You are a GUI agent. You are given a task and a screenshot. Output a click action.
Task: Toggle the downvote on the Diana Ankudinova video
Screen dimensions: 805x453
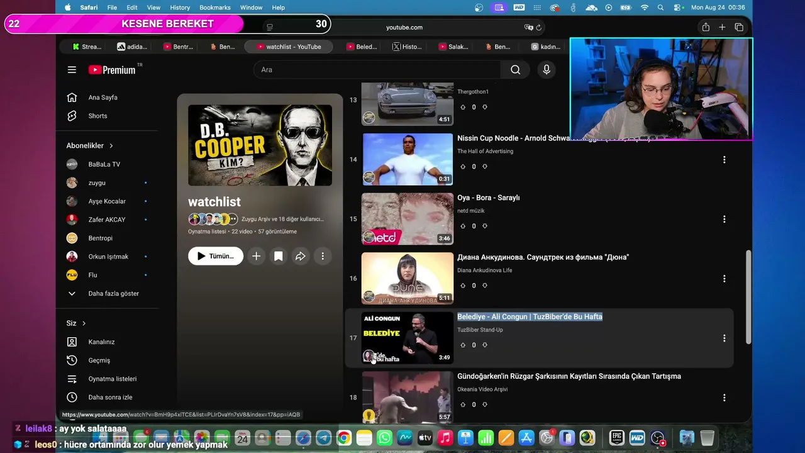pyautogui.click(x=485, y=286)
